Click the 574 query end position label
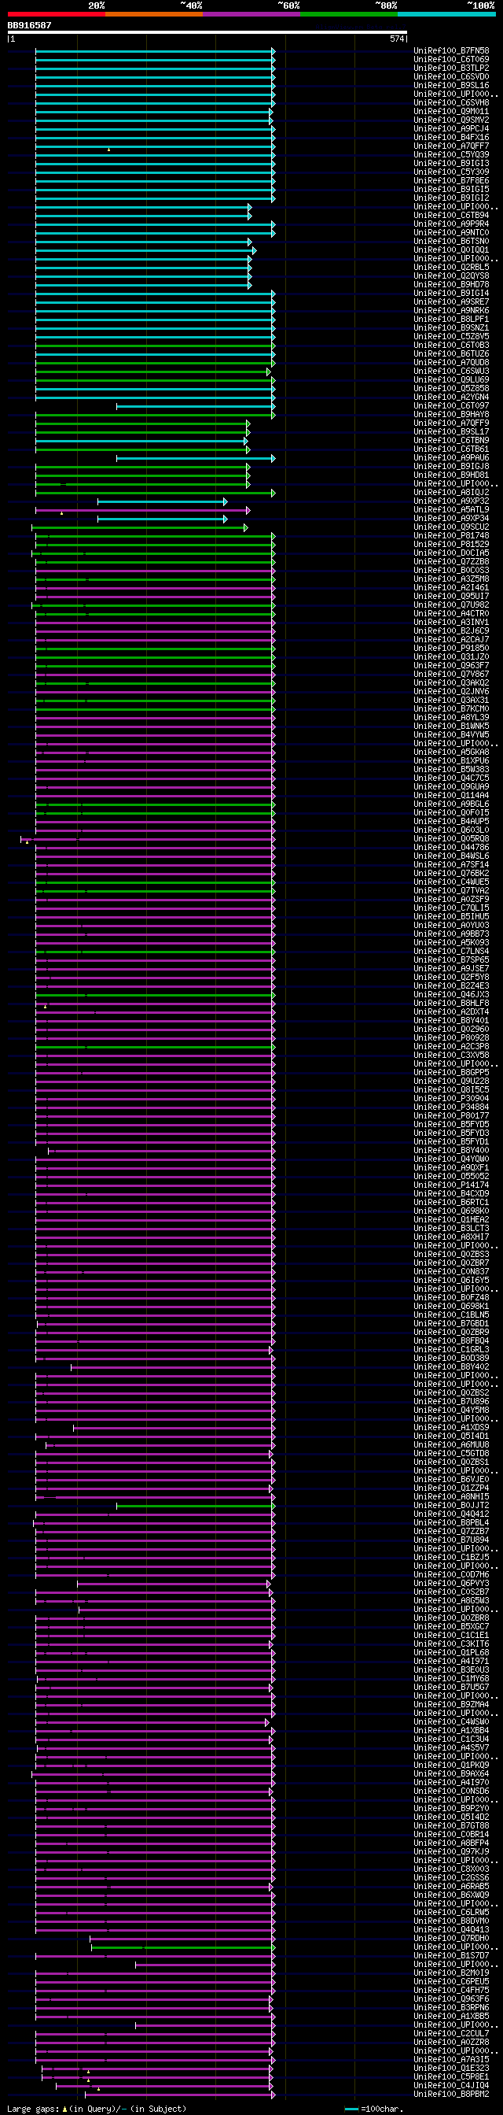 point(396,39)
